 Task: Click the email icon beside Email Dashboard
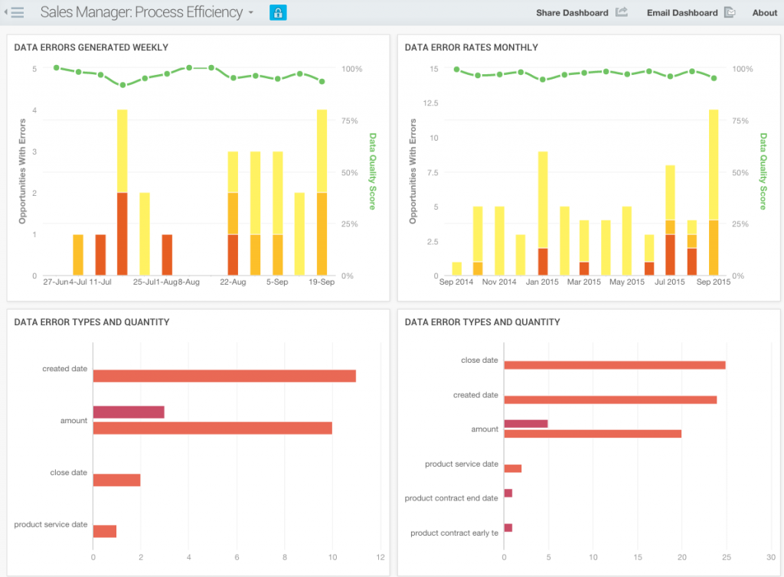pos(730,12)
